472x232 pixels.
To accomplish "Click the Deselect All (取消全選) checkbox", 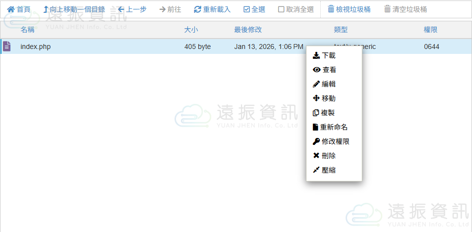I will (x=281, y=9).
